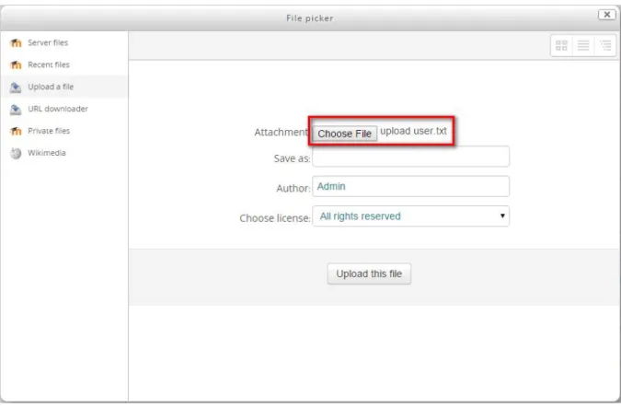
Task: Click the Attachment label
Action: [x=282, y=132]
